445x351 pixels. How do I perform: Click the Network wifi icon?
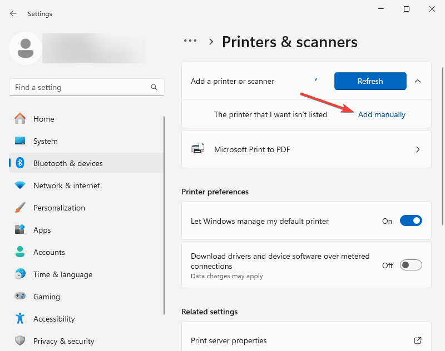20,185
